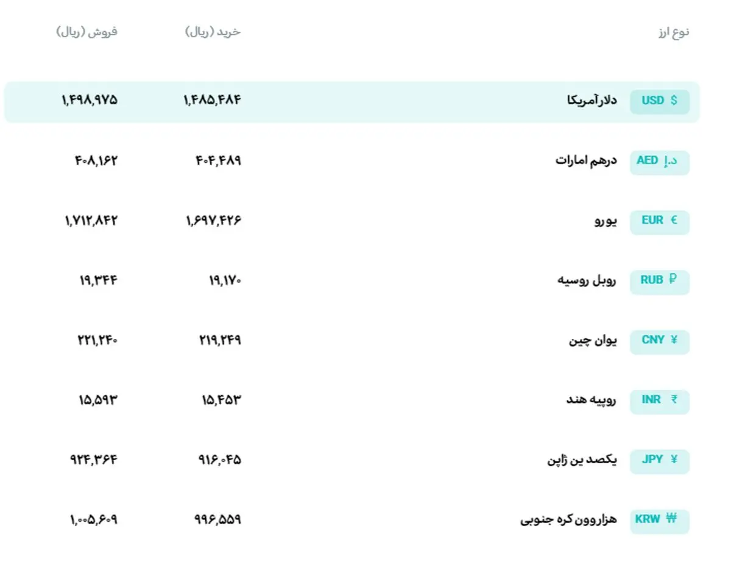731x562 pixels.
Task: Select the یکصد ین ژاپن currency name
Action: (582, 460)
